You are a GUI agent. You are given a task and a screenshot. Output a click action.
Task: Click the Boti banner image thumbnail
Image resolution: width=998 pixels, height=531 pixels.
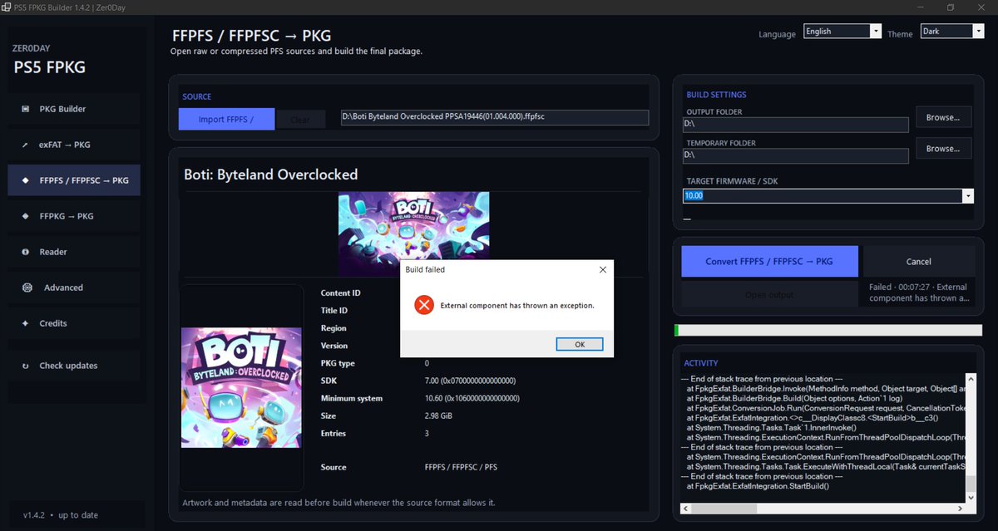point(414,234)
